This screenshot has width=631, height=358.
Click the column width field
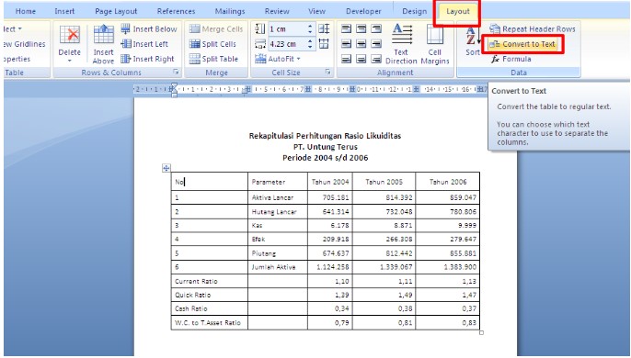pyautogui.click(x=287, y=43)
